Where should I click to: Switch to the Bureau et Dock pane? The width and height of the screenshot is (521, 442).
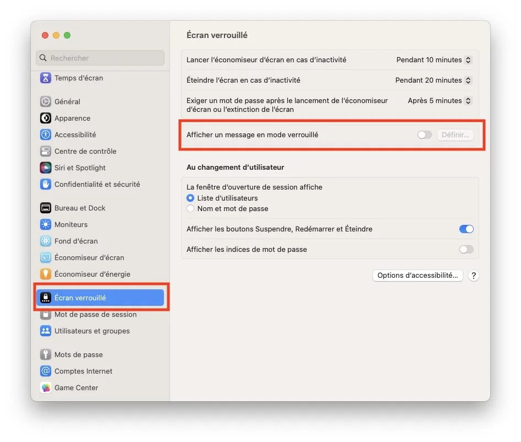[x=80, y=208]
